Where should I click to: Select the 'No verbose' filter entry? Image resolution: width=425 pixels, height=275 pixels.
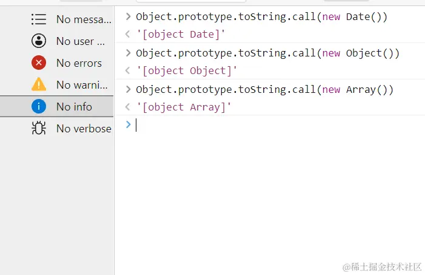coord(56,128)
